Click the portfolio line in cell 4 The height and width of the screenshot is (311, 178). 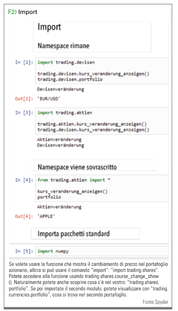(49, 197)
